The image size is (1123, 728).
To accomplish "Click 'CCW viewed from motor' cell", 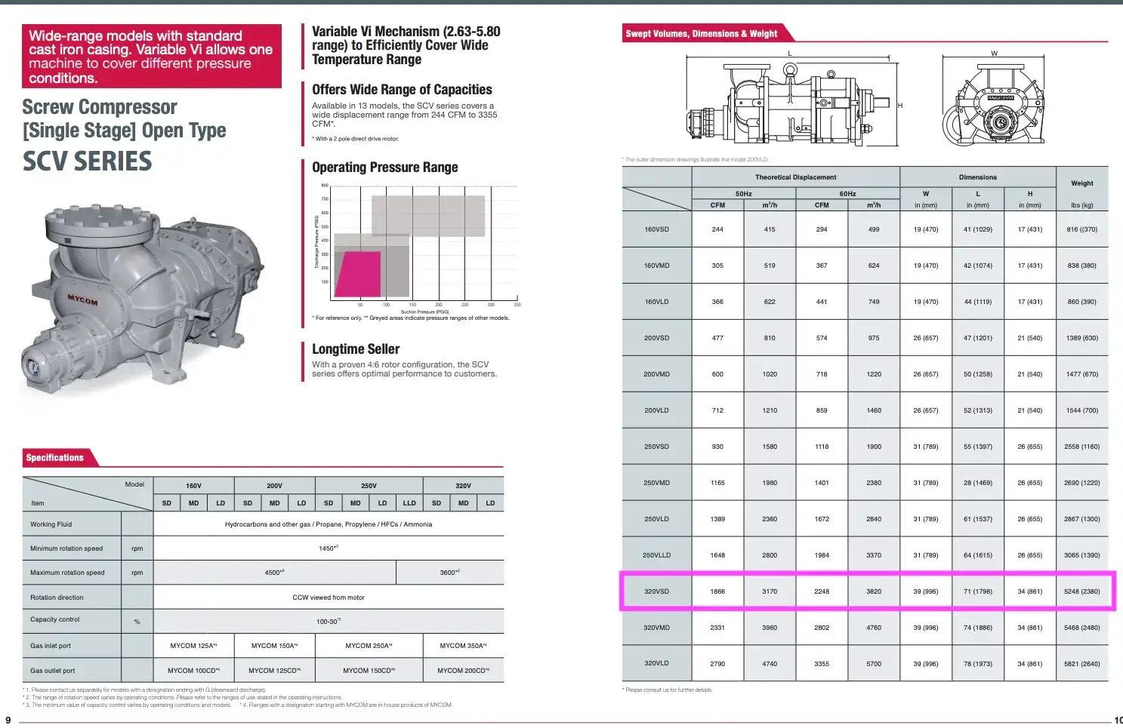I will click(x=328, y=597).
